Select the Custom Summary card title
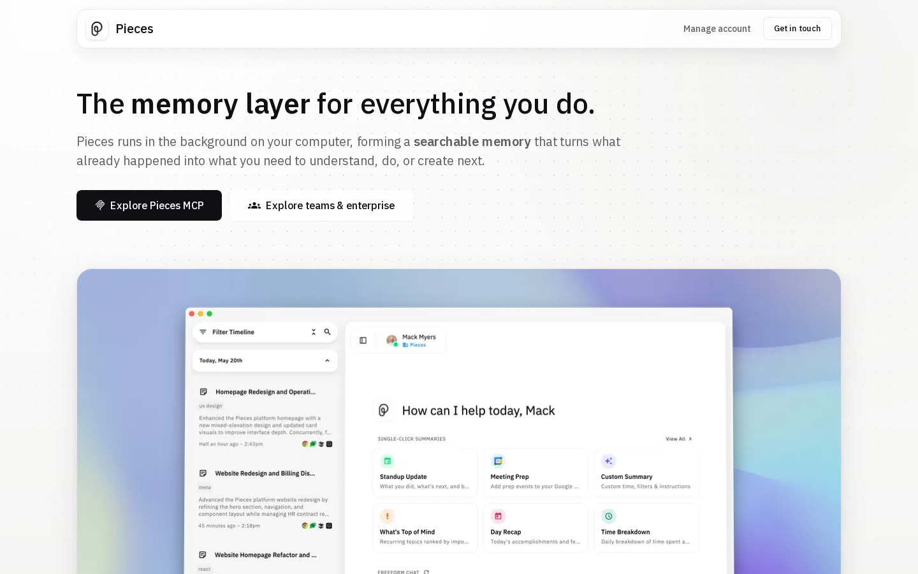918x574 pixels. click(627, 477)
